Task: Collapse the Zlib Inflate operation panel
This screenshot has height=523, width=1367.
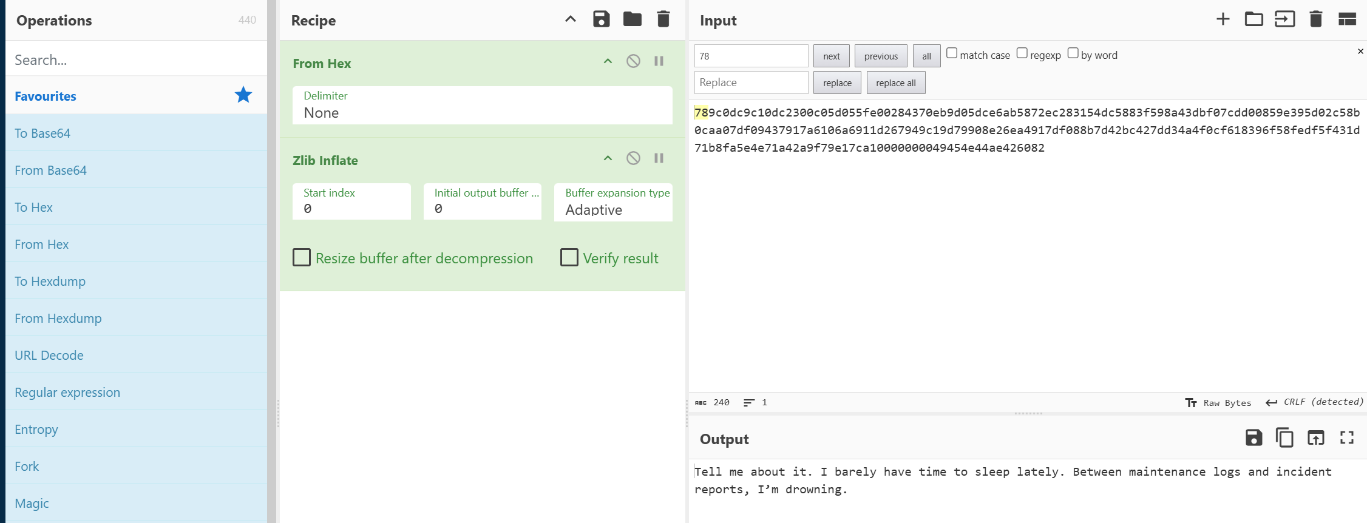Action: 608,158
